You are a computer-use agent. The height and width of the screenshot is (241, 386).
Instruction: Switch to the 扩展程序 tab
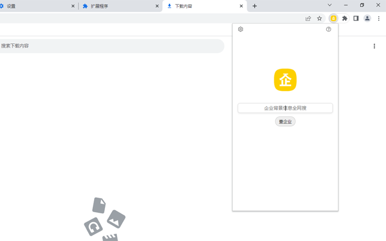click(x=119, y=6)
